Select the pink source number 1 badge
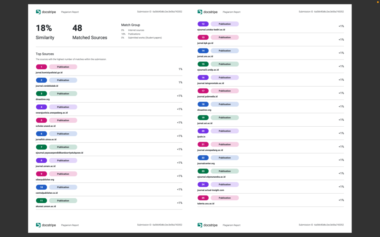 tap(42, 67)
